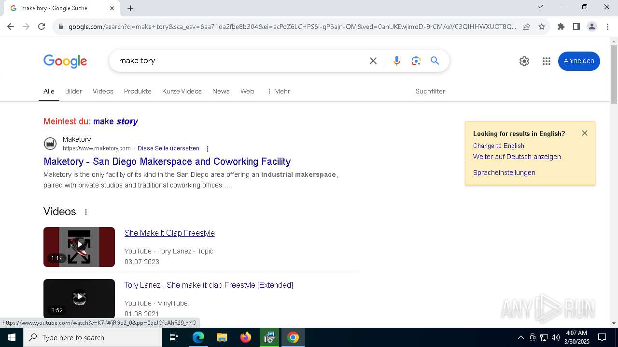Open Microsoft Edge from the taskbar
Screen dimensions: 618x347
(x=198, y=337)
